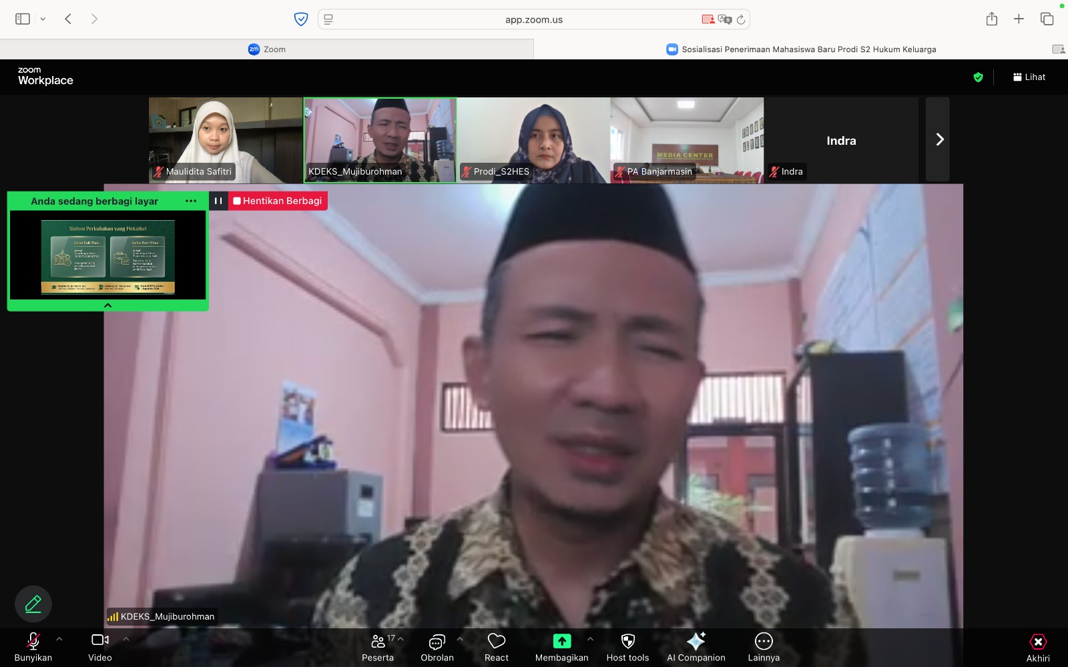This screenshot has width=1068, height=667.
Task: Click the Zoom Workplace logo
Action: pos(45,77)
